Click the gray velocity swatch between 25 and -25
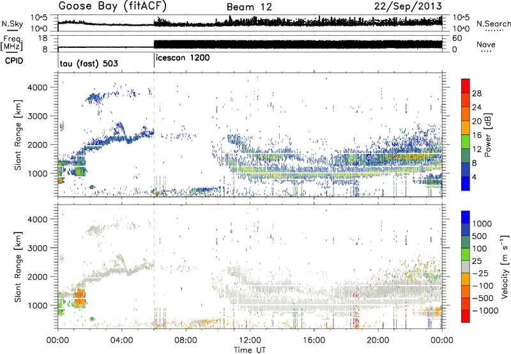 pos(466,266)
